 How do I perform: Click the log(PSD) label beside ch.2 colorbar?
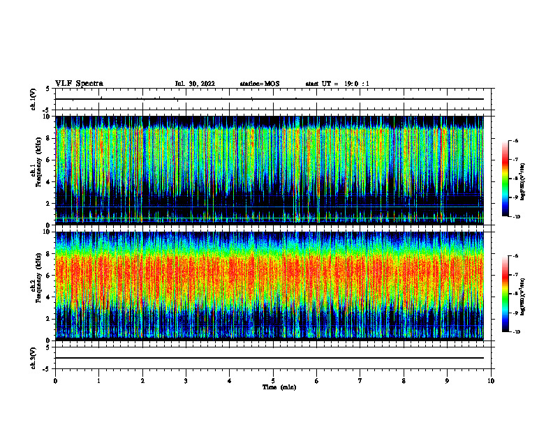click(523, 297)
